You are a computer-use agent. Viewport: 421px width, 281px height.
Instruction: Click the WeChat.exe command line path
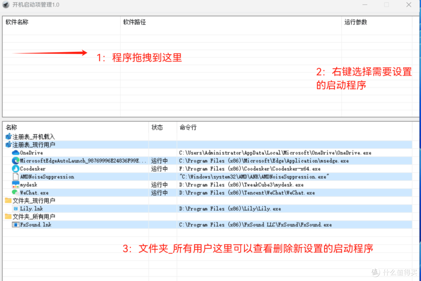247,193
